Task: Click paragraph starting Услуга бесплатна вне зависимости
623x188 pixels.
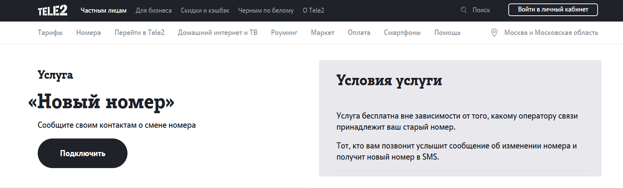Action: pyautogui.click(x=457, y=121)
